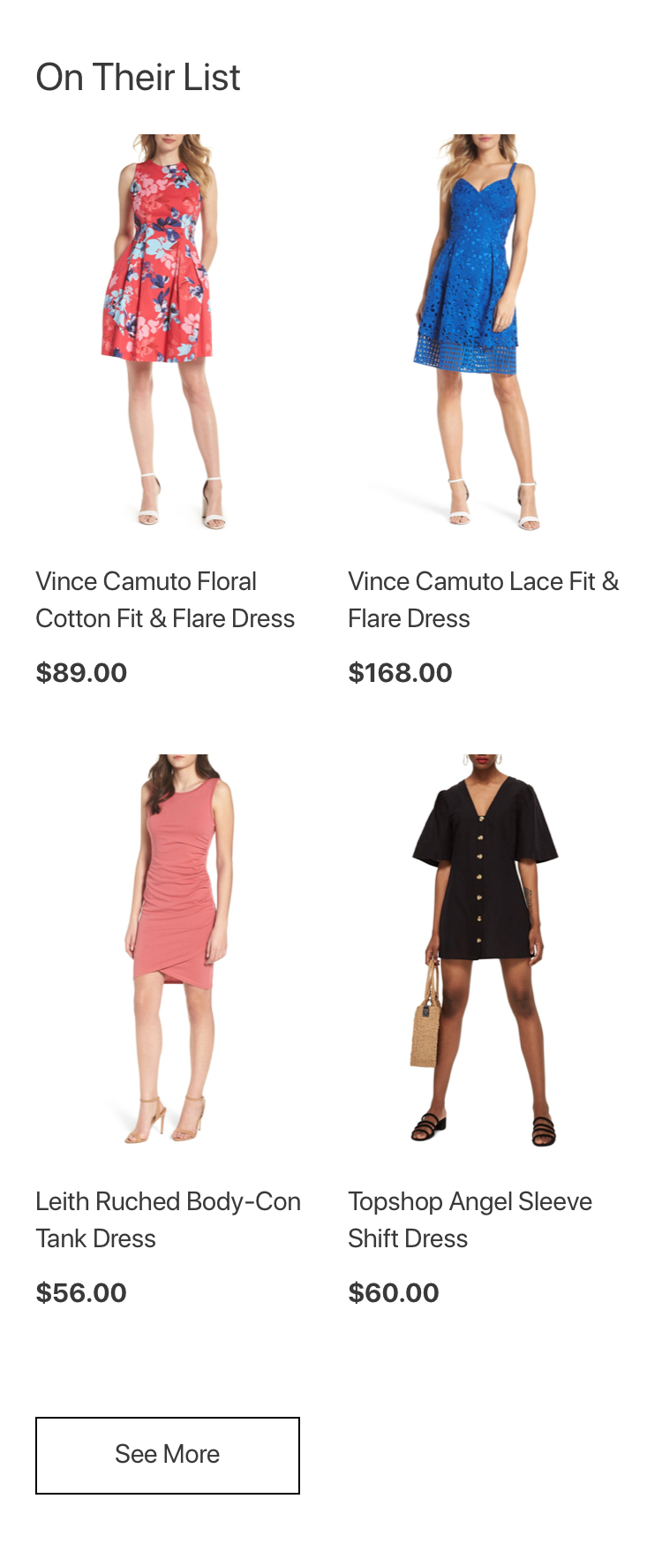662x1567 pixels.
Task: Open Vince Camuto Lace Fit & Flare Dress link
Action: coord(484,600)
